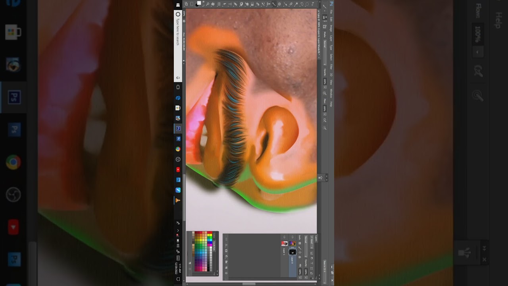Viewport: 508px width, 286px height.
Task: Open the brush Mode dropdown showing Normal
Action: coord(325,52)
